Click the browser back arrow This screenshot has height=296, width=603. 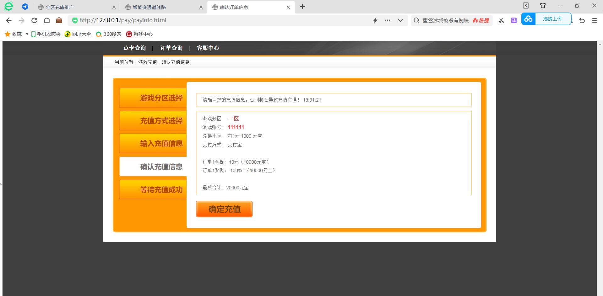[x=9, y=20]
